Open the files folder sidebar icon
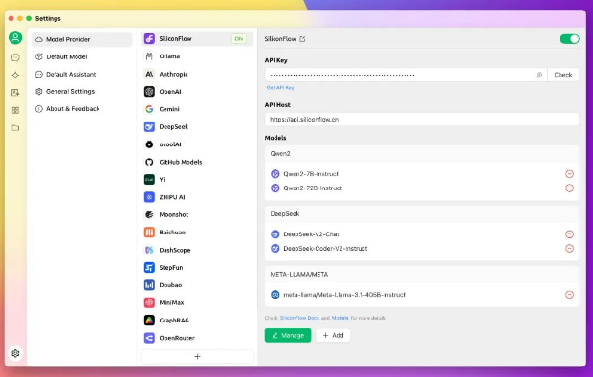The height and width of the screenshot is (377, 593). [x=15, y=128]
